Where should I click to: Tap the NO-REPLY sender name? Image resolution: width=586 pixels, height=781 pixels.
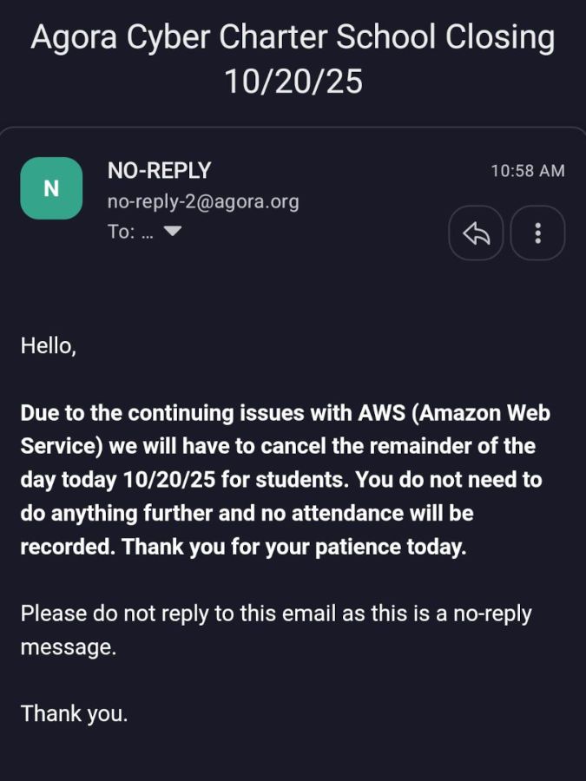(x=159, y=170)
